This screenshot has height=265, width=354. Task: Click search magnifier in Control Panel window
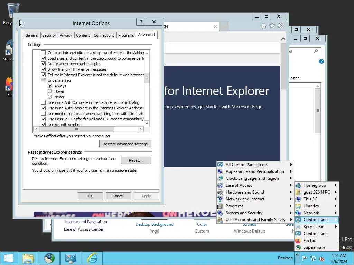pyautogui.click(x=316, y=51)
